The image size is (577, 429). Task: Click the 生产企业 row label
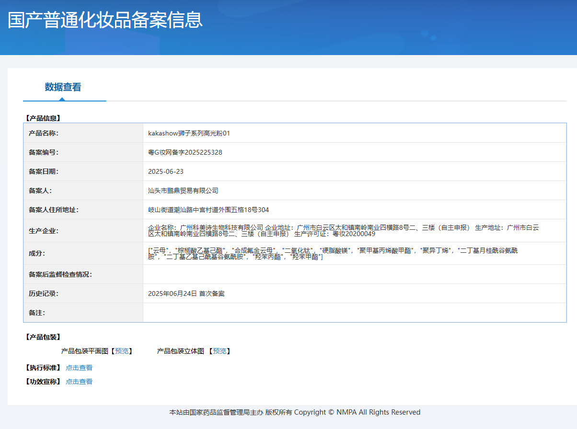[x=44, y=231]
